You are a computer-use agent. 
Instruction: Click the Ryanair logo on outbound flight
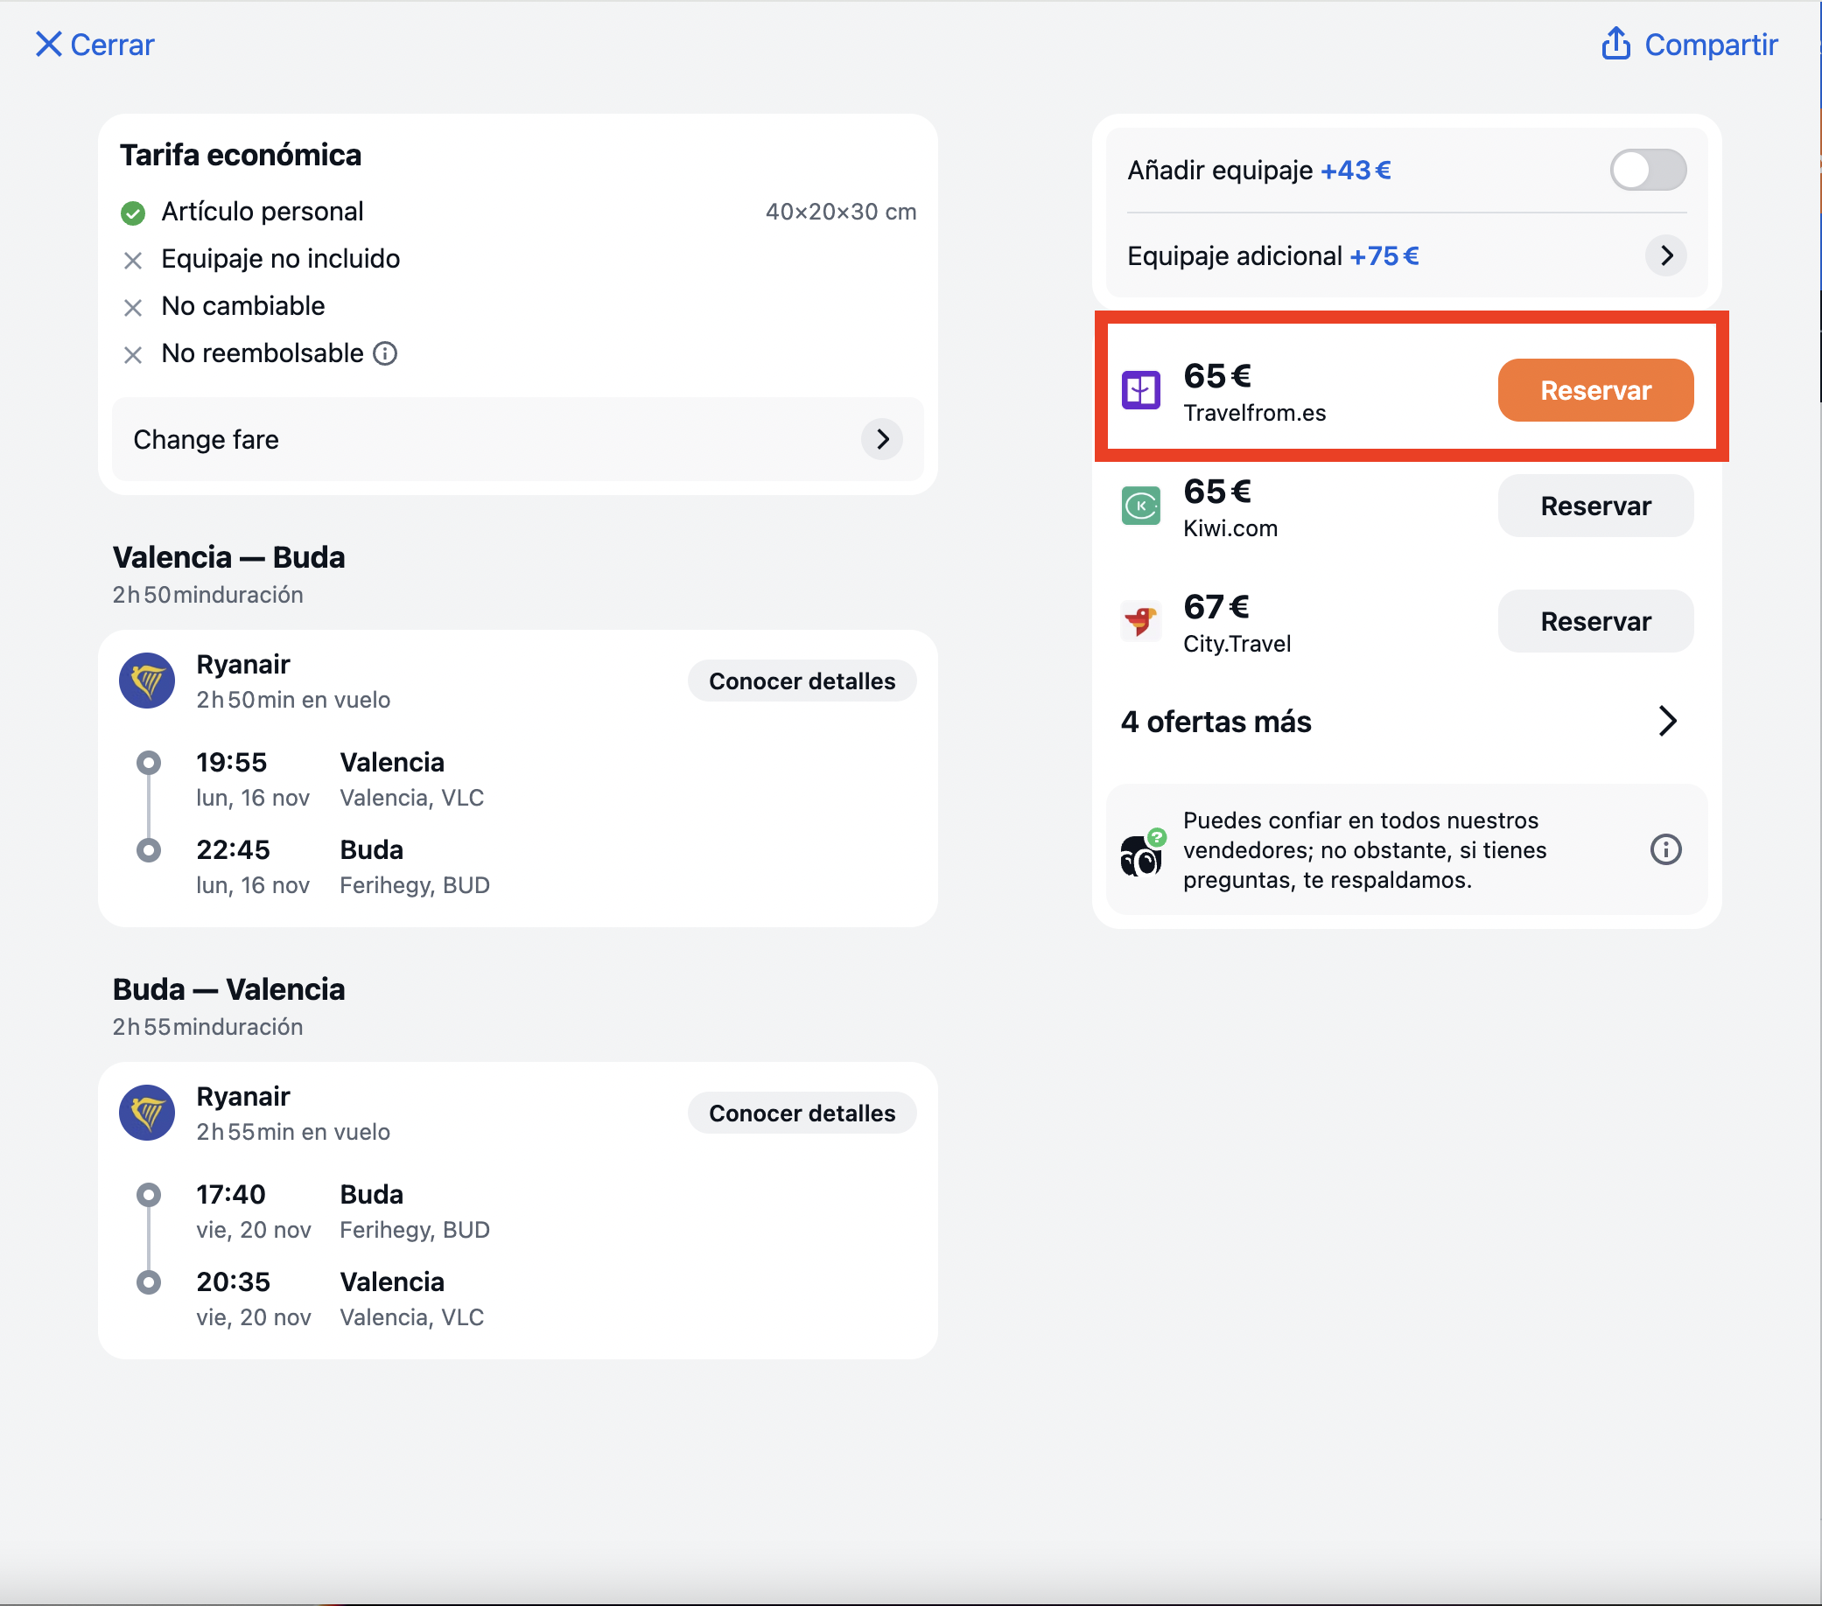tap(147, 681)
